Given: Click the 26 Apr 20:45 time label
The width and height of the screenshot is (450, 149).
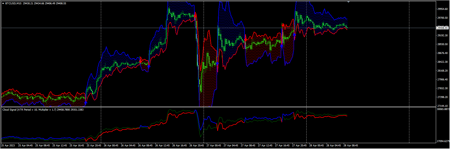Looking at the screenshot, I should (x=197, y=146).
